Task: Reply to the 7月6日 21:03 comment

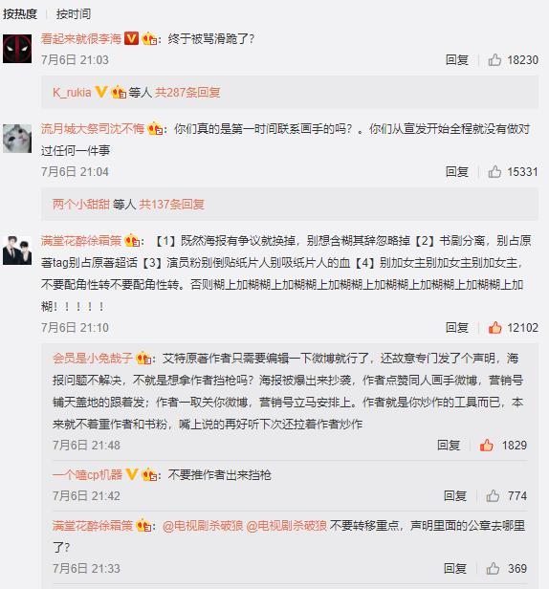Action: click(x=456, y=59)
